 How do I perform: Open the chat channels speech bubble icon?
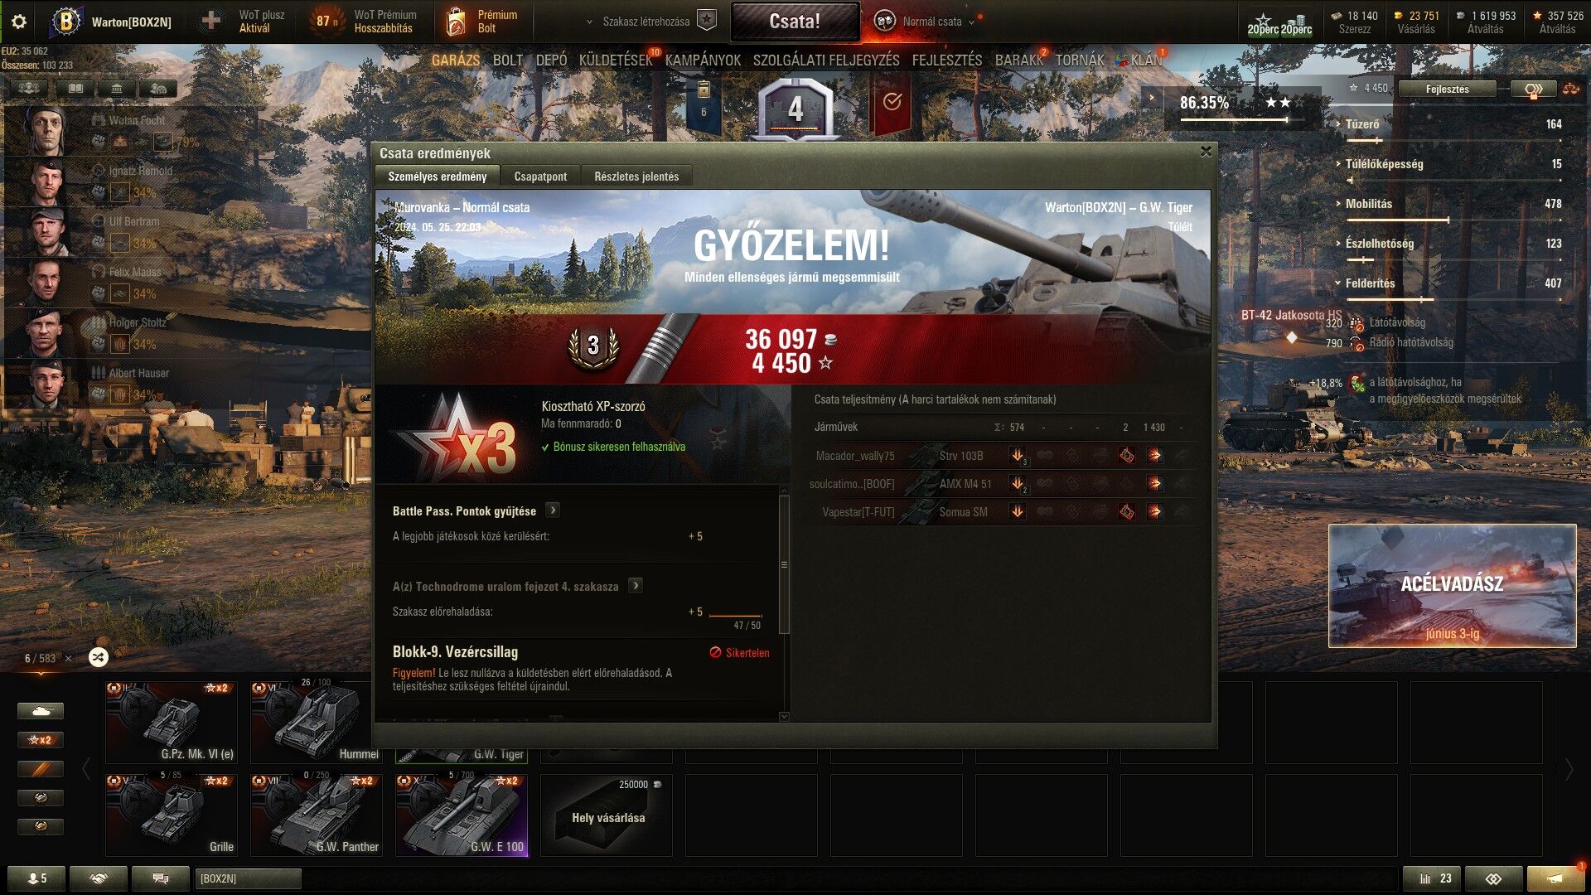pos(161,878)
